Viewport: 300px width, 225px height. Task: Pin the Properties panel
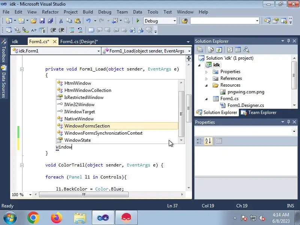point(288,122)
